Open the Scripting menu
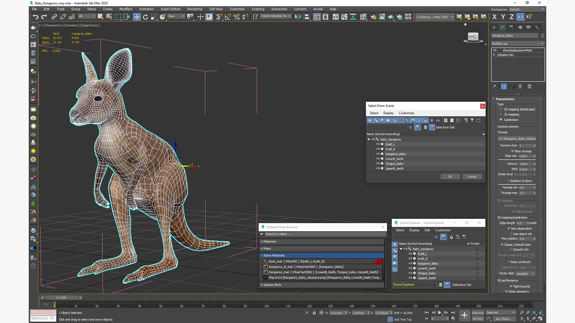This screenshot has height=323, width=575. point(258,9)
